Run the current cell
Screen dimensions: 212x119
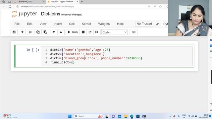73,32
